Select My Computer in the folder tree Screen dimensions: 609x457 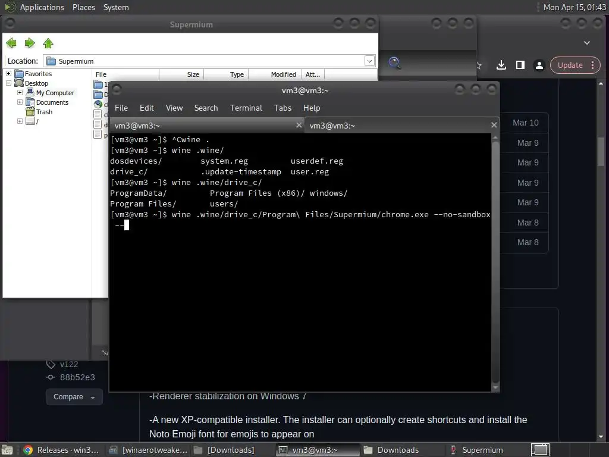[55, 93]
